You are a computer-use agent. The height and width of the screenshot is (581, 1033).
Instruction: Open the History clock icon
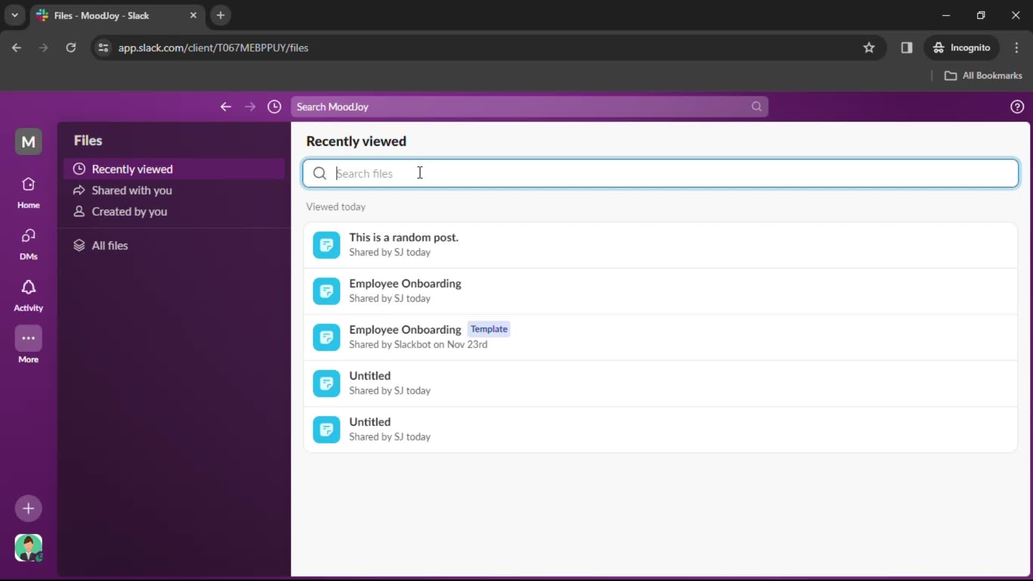274,107
